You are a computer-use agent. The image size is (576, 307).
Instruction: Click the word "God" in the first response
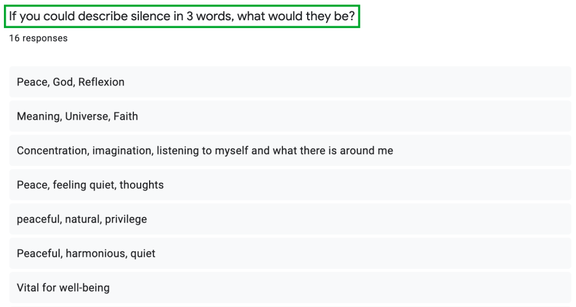click(x=62, y=82)
